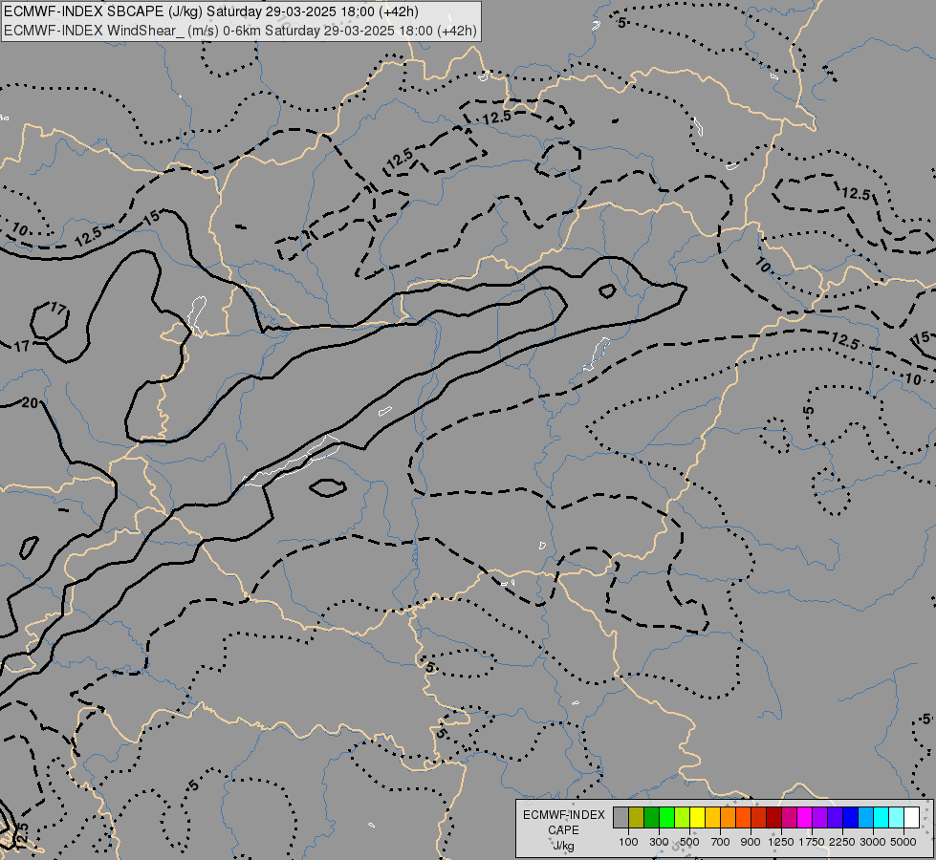Select the pure yellow legend swatch
The height and width of the screenshot is (860, 936).
click(697, 818)
